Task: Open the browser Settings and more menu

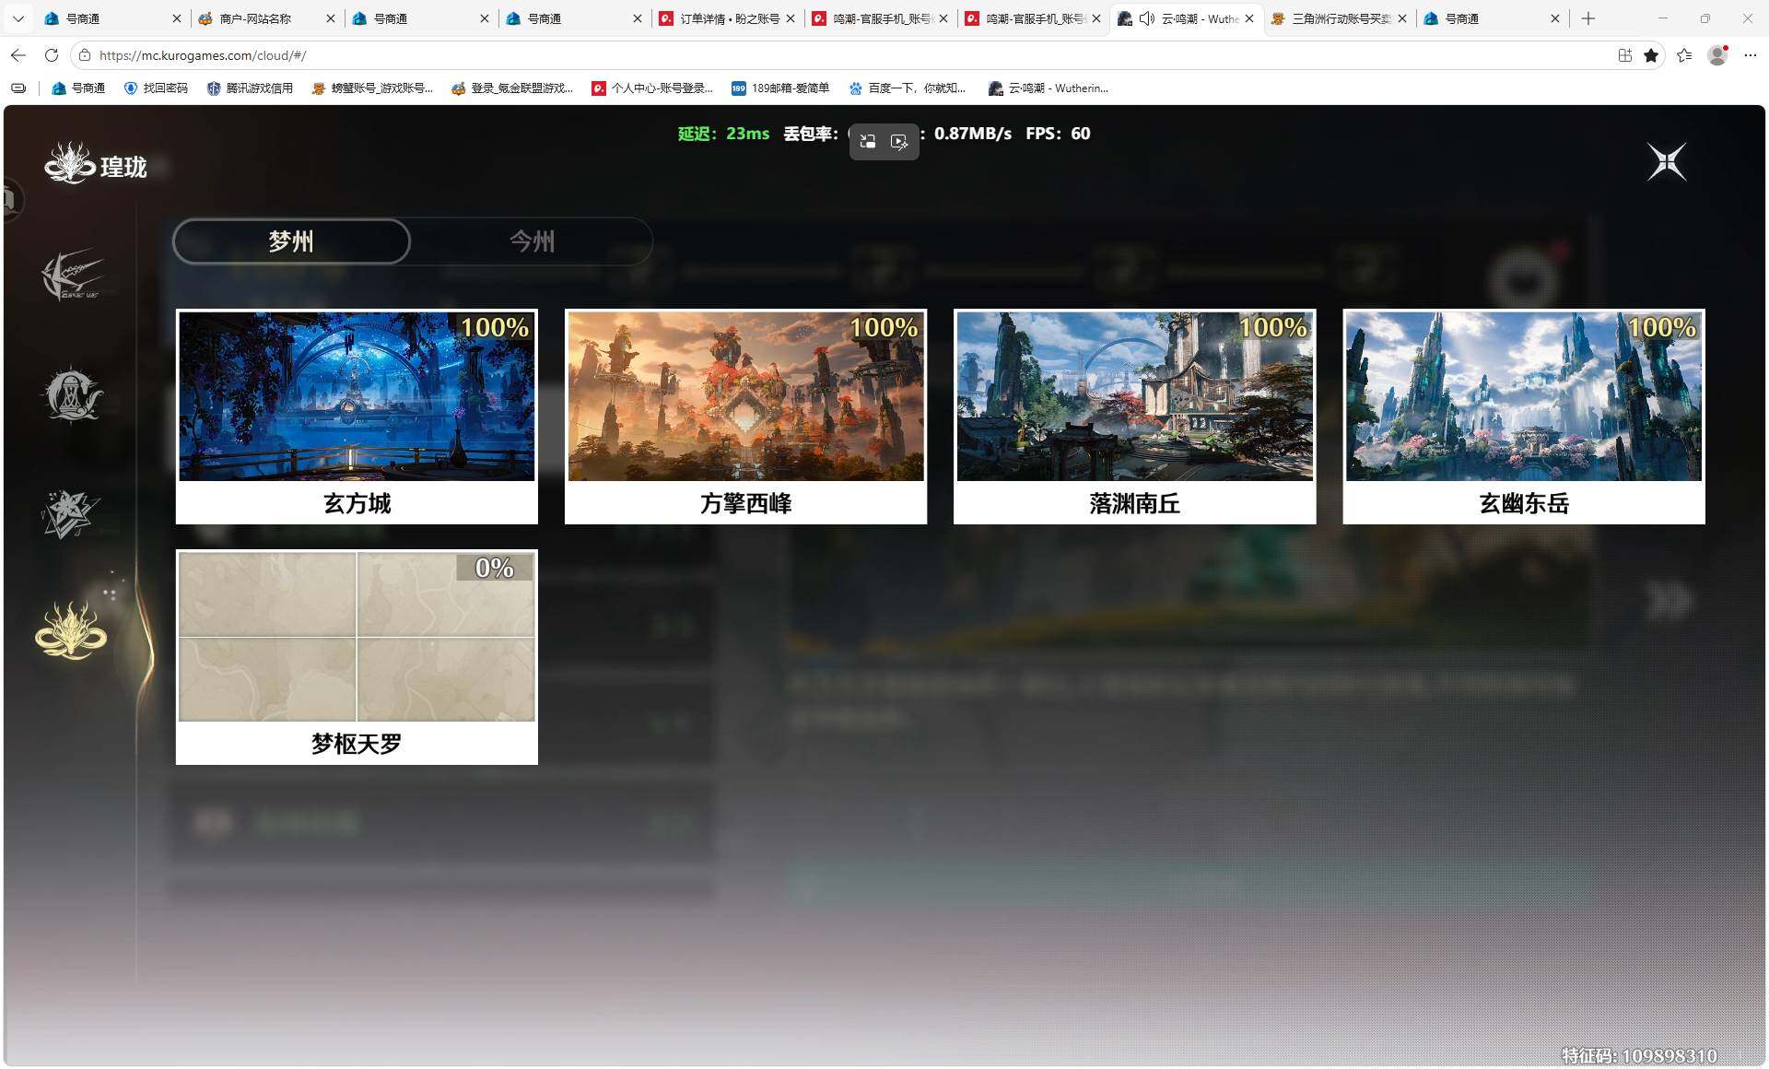Action: [x=1751, y=55]
